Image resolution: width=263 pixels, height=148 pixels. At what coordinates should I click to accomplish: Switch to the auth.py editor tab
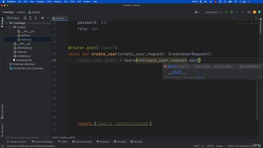[59, 18]
